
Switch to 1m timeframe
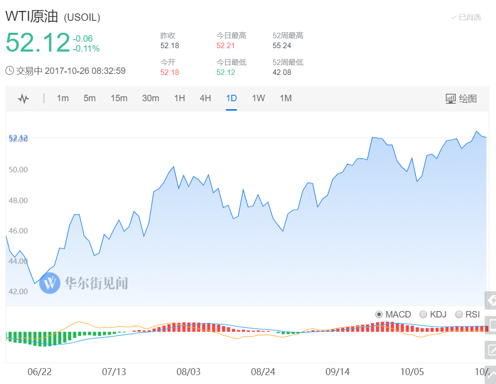pos(63,98)
